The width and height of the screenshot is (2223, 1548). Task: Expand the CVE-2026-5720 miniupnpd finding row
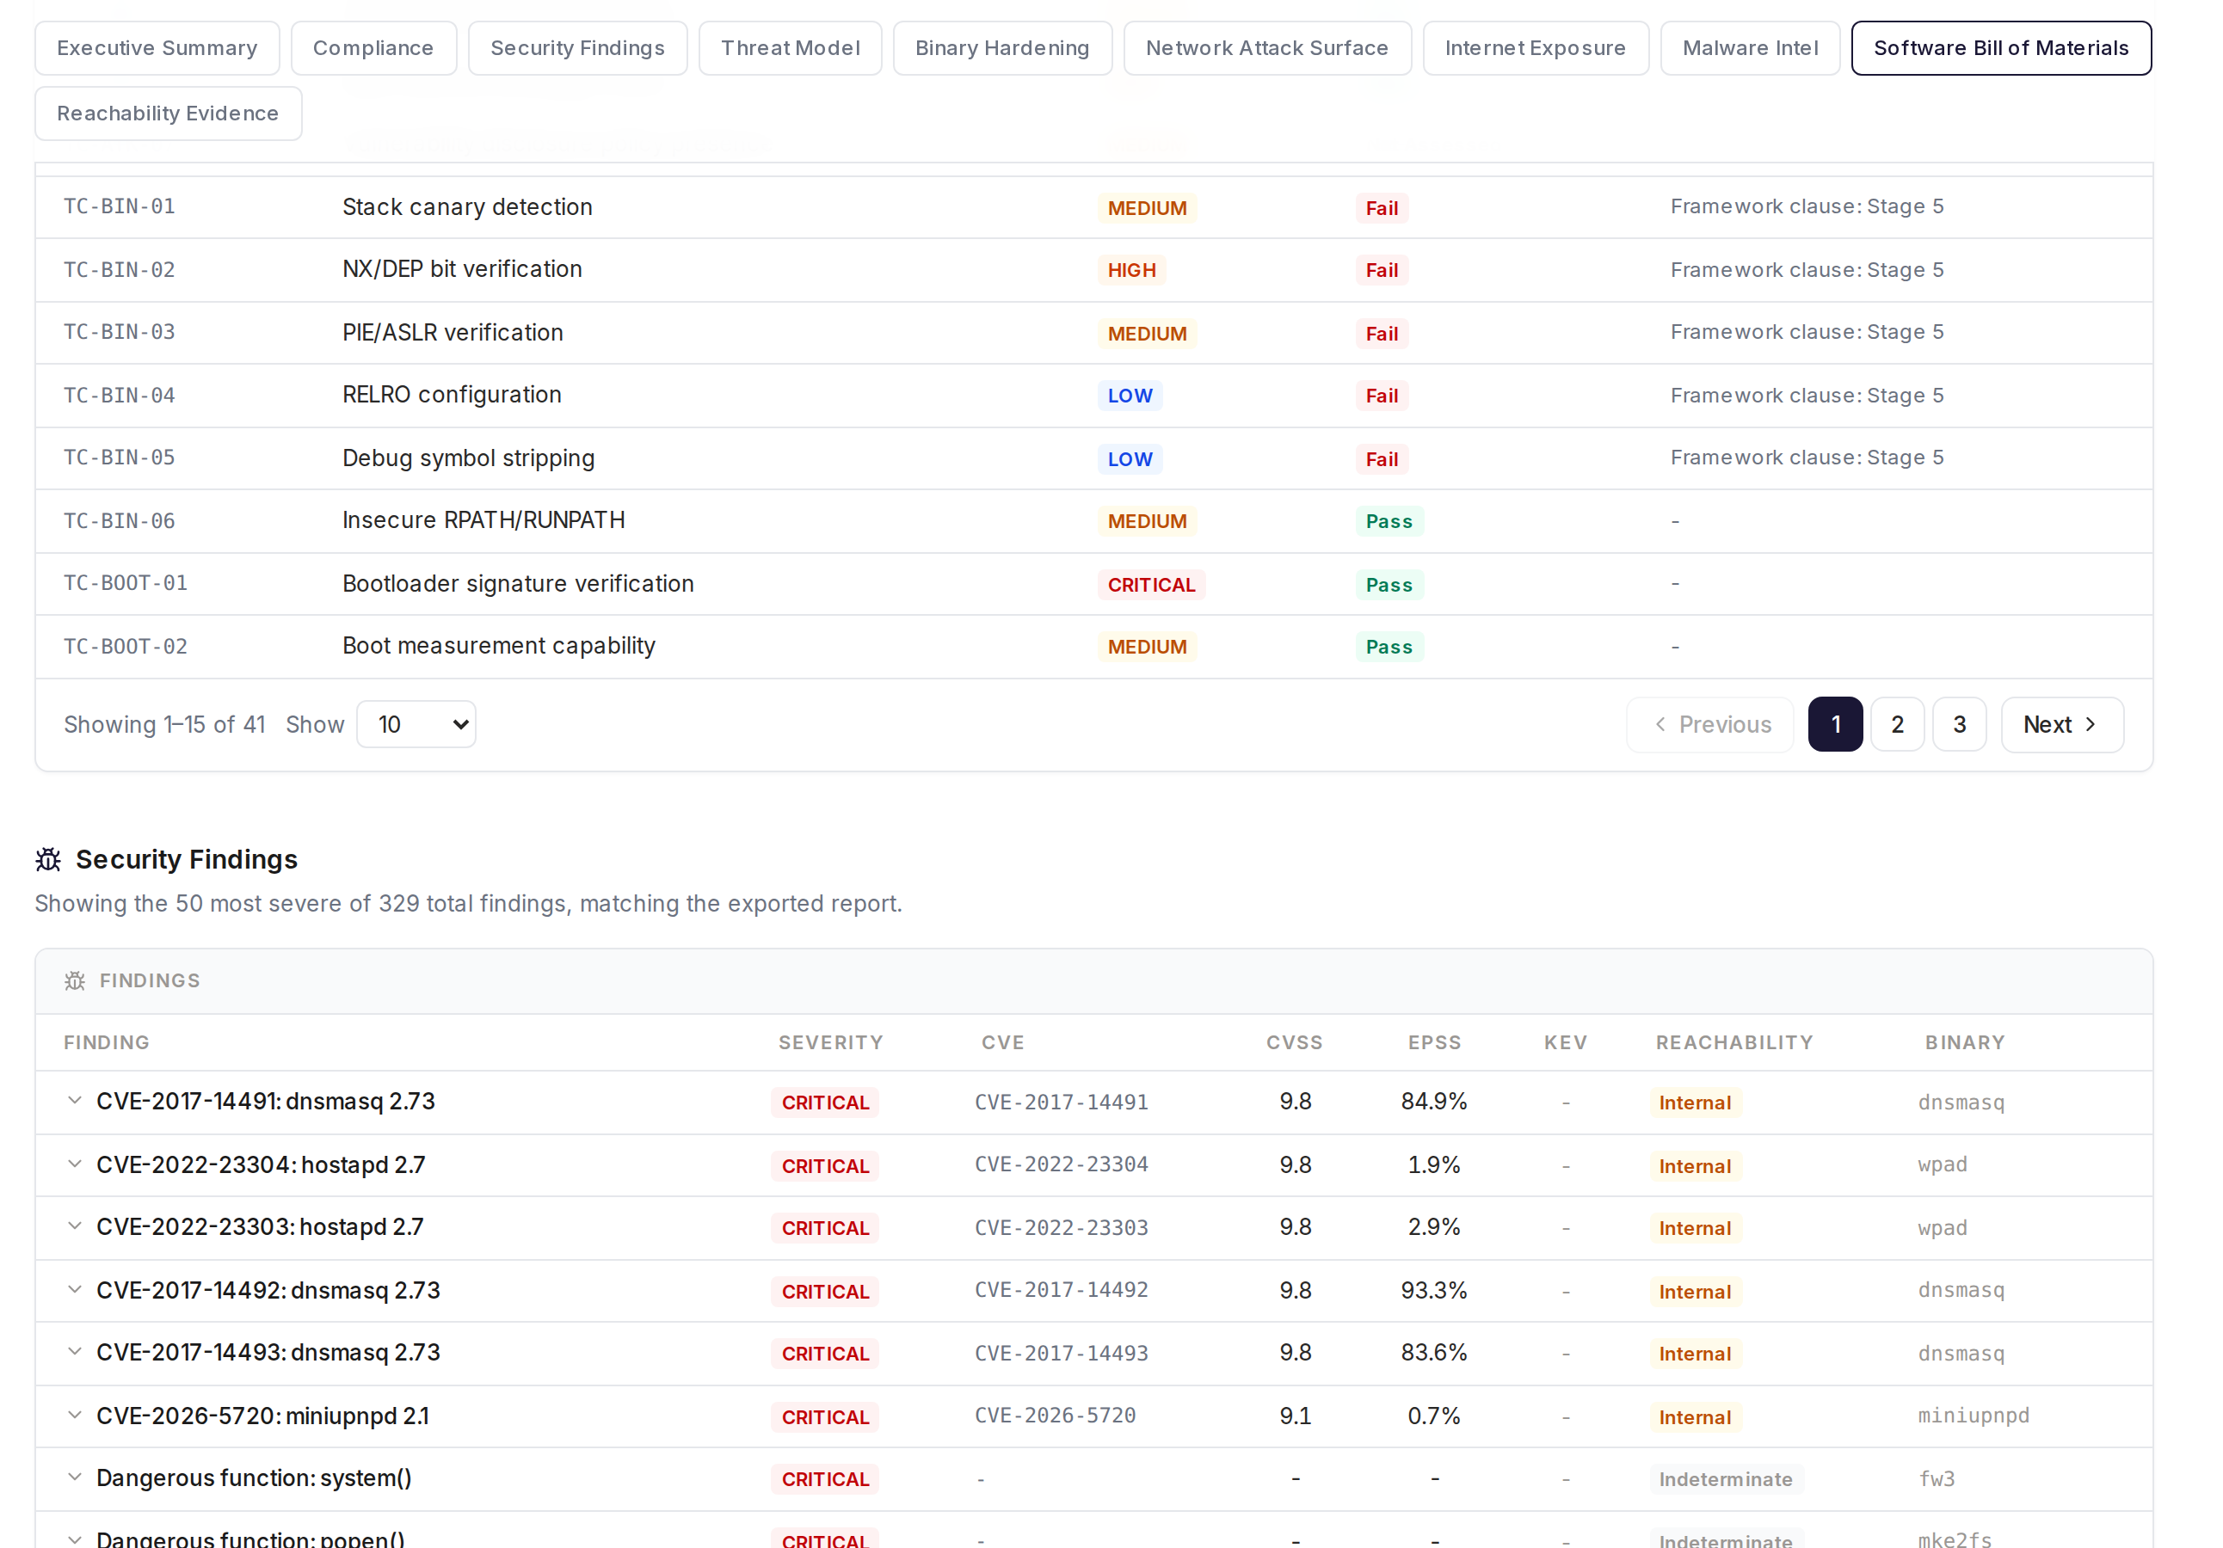(x=75, y=1416)
